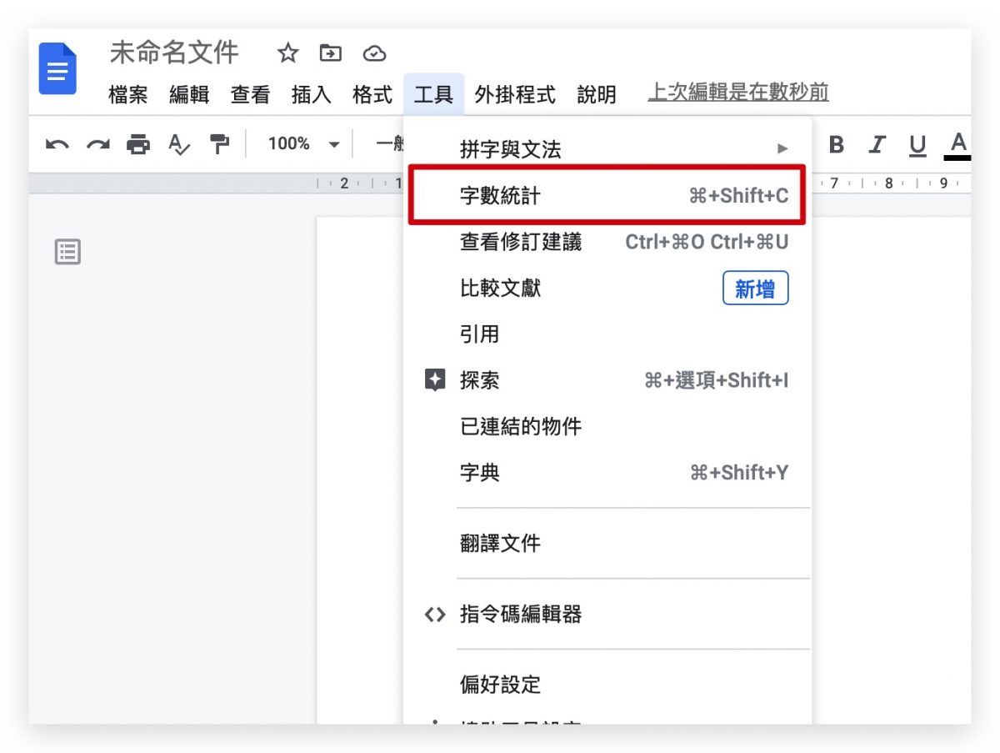The width and height of the screenshot is (1000, 753).
Task: Close the open 工具 menu
Action: pos(433,94)
